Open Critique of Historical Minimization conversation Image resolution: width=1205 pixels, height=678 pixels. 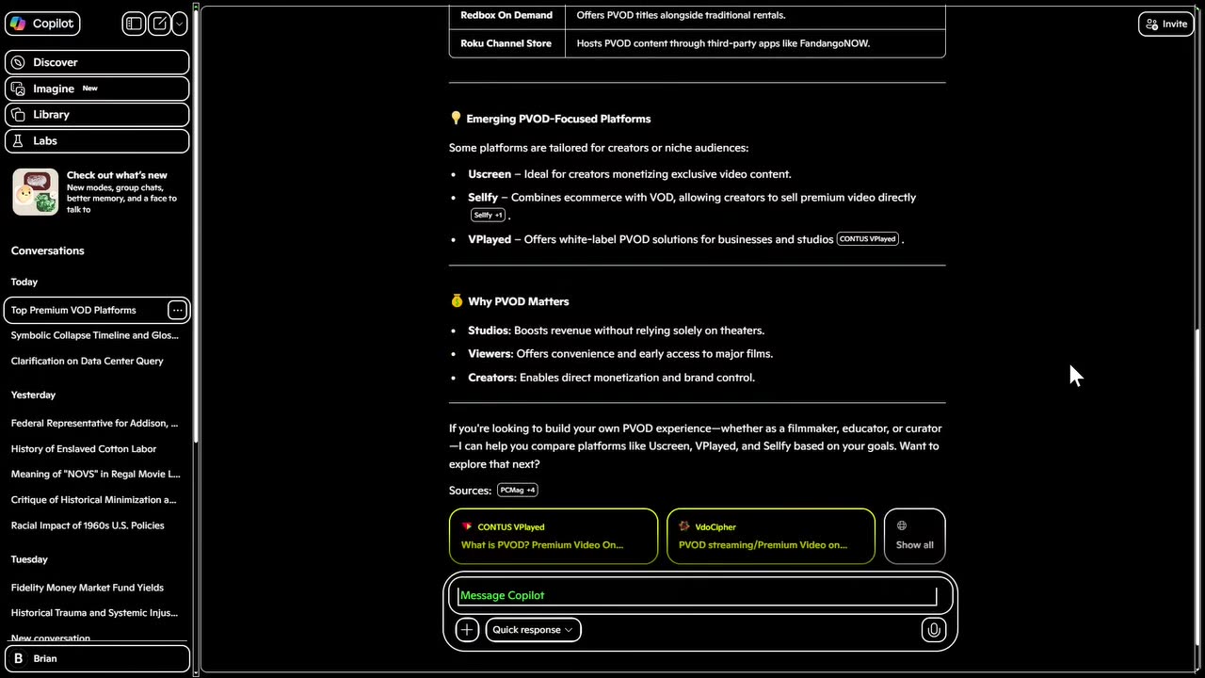pyautogui.click(x=93, y=500)
